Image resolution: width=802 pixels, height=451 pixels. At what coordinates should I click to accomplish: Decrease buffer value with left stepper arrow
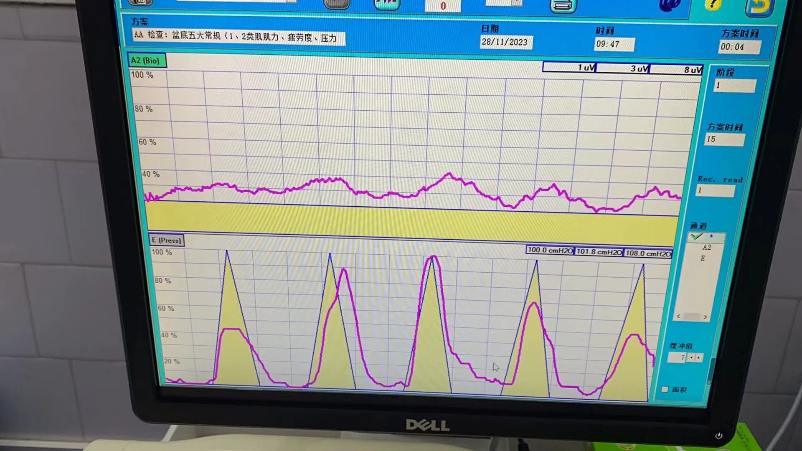point(691,357)
